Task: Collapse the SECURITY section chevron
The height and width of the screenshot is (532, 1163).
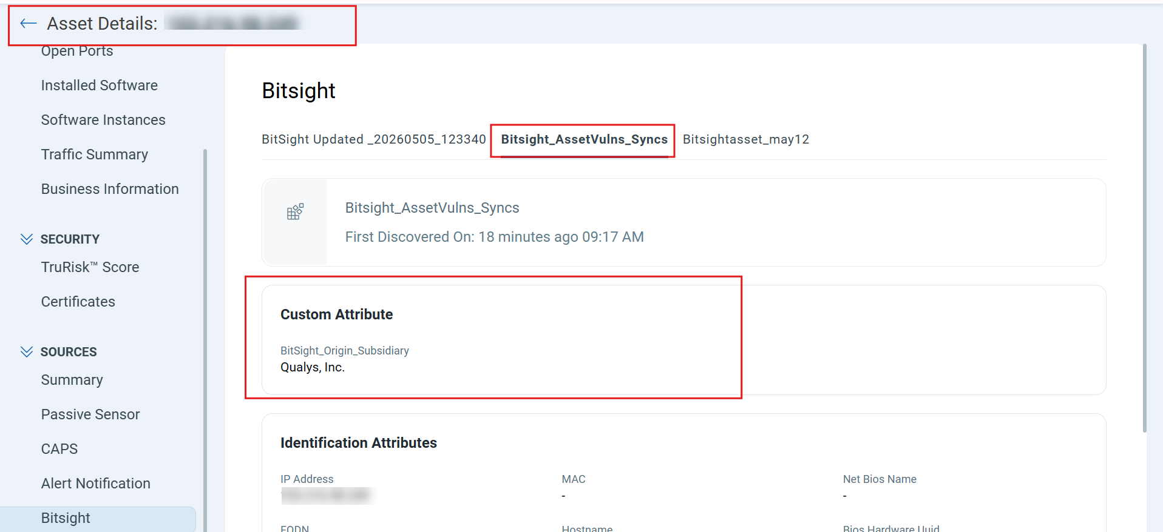Action: [x=26, y=239]
